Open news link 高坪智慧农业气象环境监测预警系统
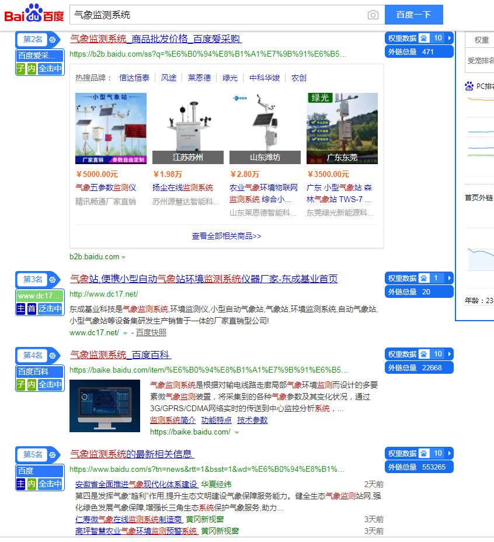 click(136, 531)
